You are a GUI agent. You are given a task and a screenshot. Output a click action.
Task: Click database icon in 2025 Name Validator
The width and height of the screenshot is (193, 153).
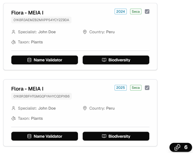(29, 136)
